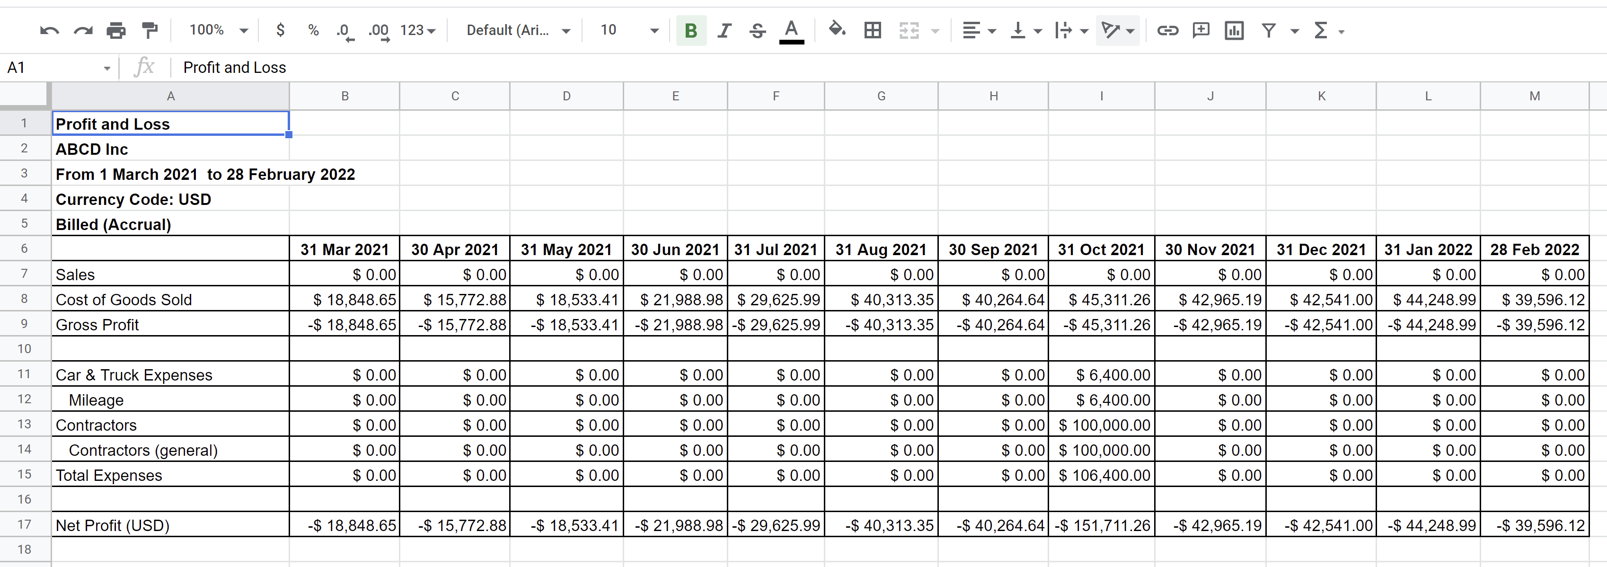Expand the merge cells dropdown arrow
This screenshot has height=567, width=1607.
pos(935,31)
